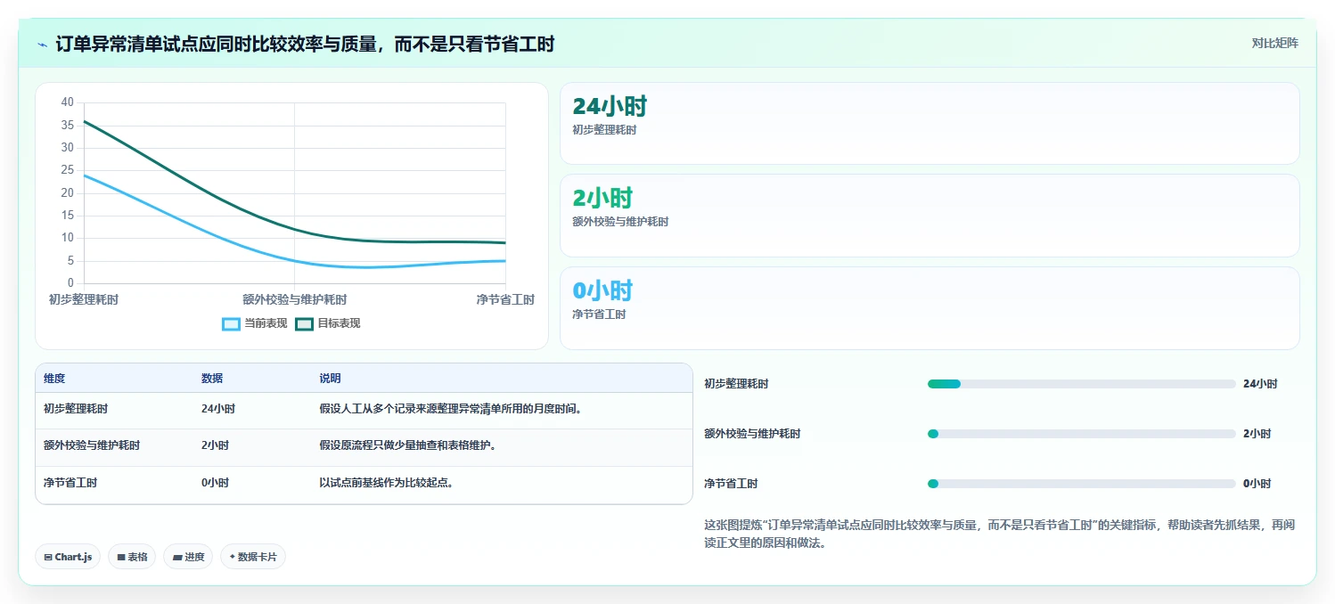The width and height of the screenshot is (1335, 604).
Task: Click the 初步整理耗时 progress bar
Action: click(1081, 384)
